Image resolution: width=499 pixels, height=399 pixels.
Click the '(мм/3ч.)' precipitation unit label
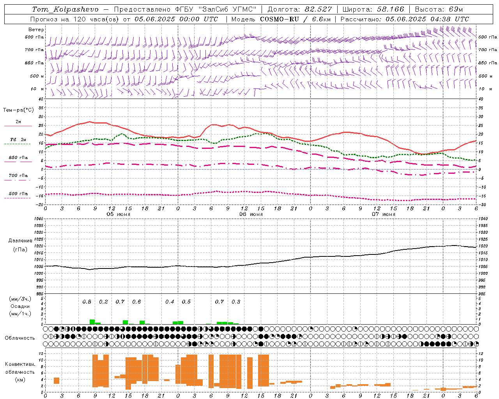tap(20, 299)
